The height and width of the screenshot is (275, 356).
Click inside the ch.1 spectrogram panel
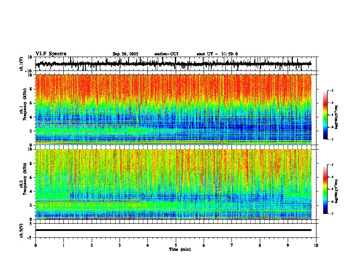(174, 110)
